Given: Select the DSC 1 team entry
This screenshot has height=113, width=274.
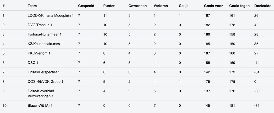Looking at the screenshot, I should pos(33,63).
